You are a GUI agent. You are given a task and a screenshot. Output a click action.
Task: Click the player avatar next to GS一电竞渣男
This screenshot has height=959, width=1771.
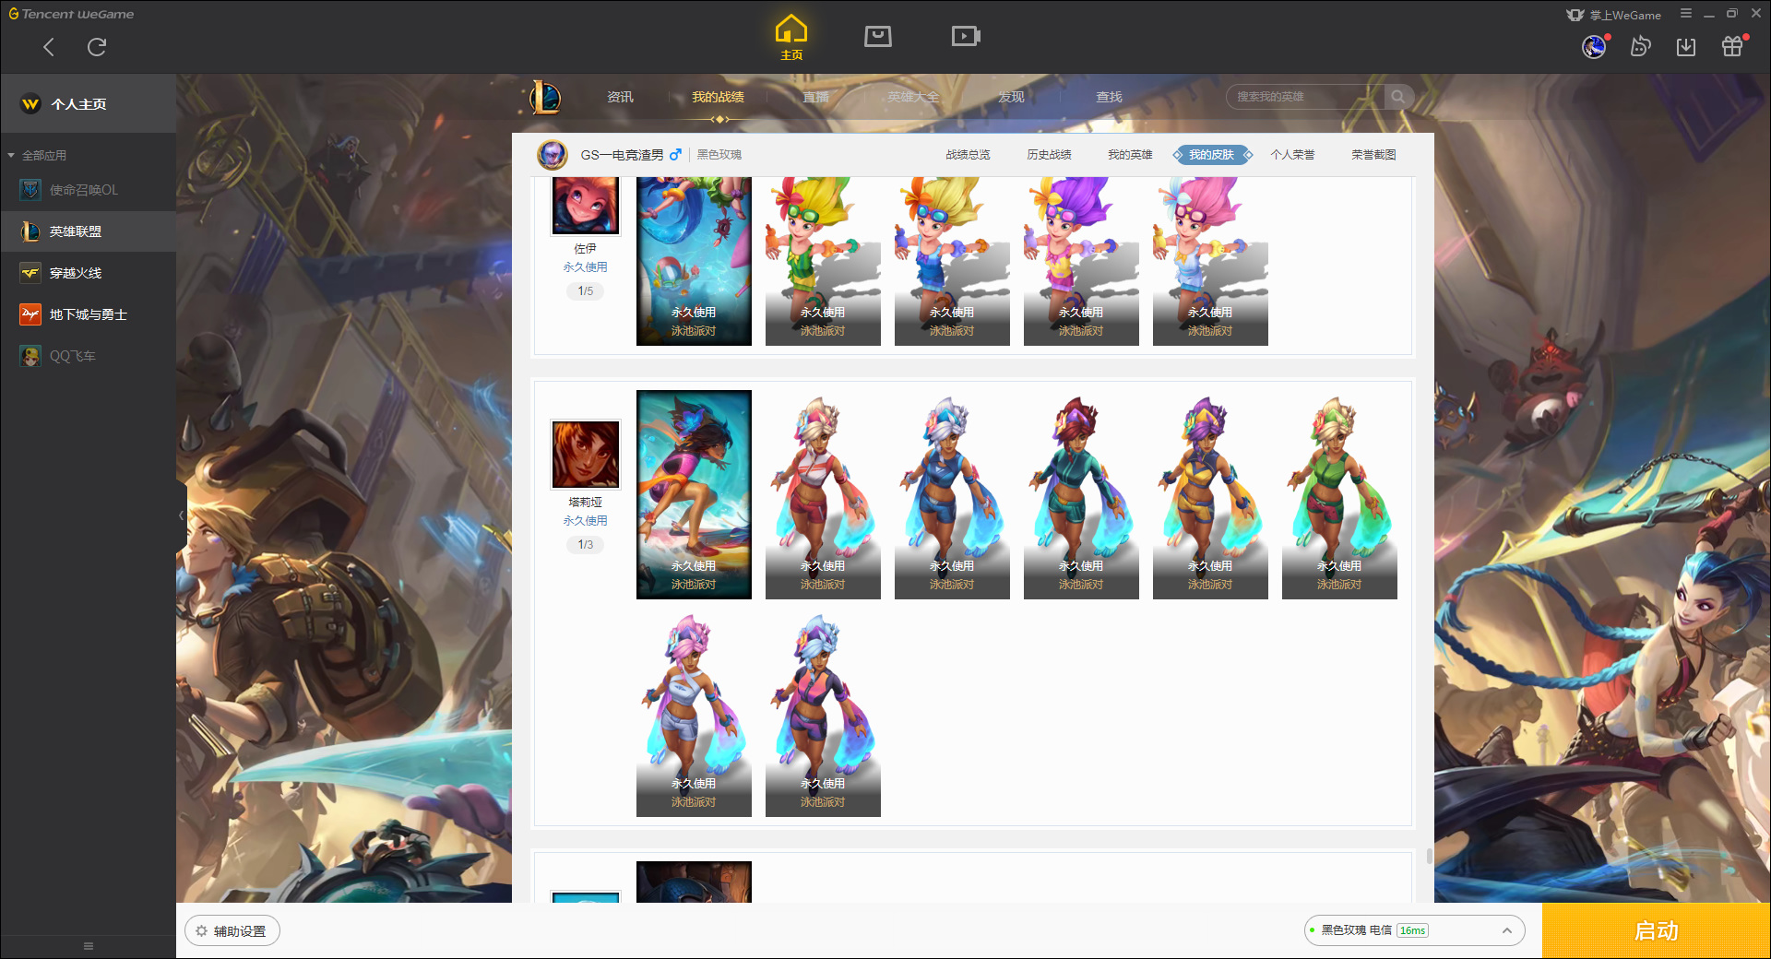tap(553, 155)
